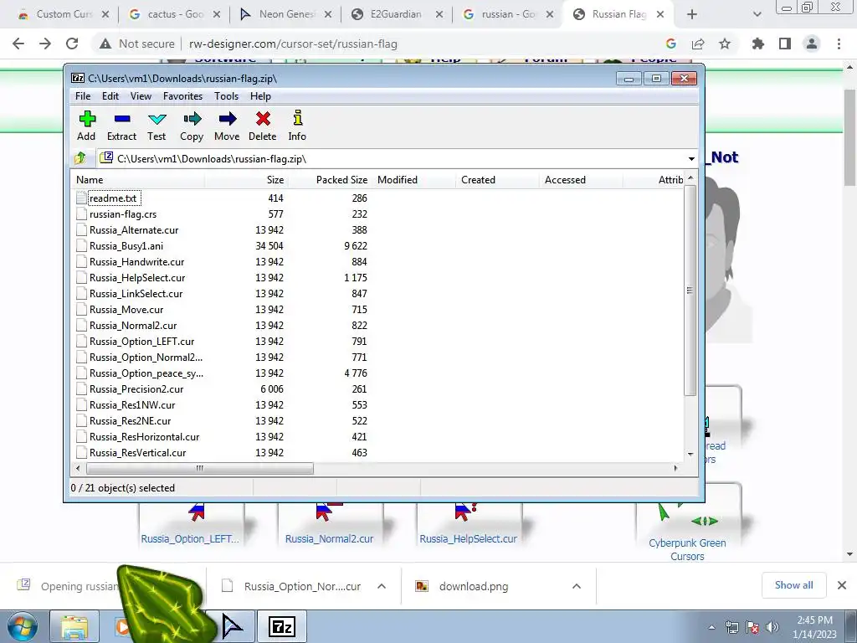Click the Add toolbar icon in 7-Zip
The height and width of the screenshot is (643, 857).
[86, 126]
